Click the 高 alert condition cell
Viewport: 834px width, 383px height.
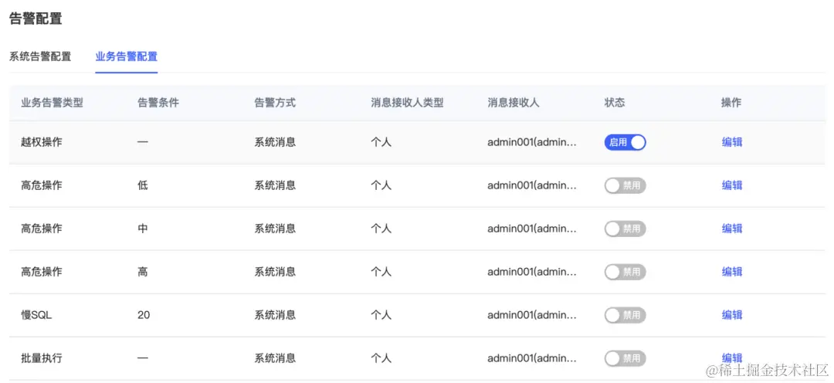click(x=143, y=272)
